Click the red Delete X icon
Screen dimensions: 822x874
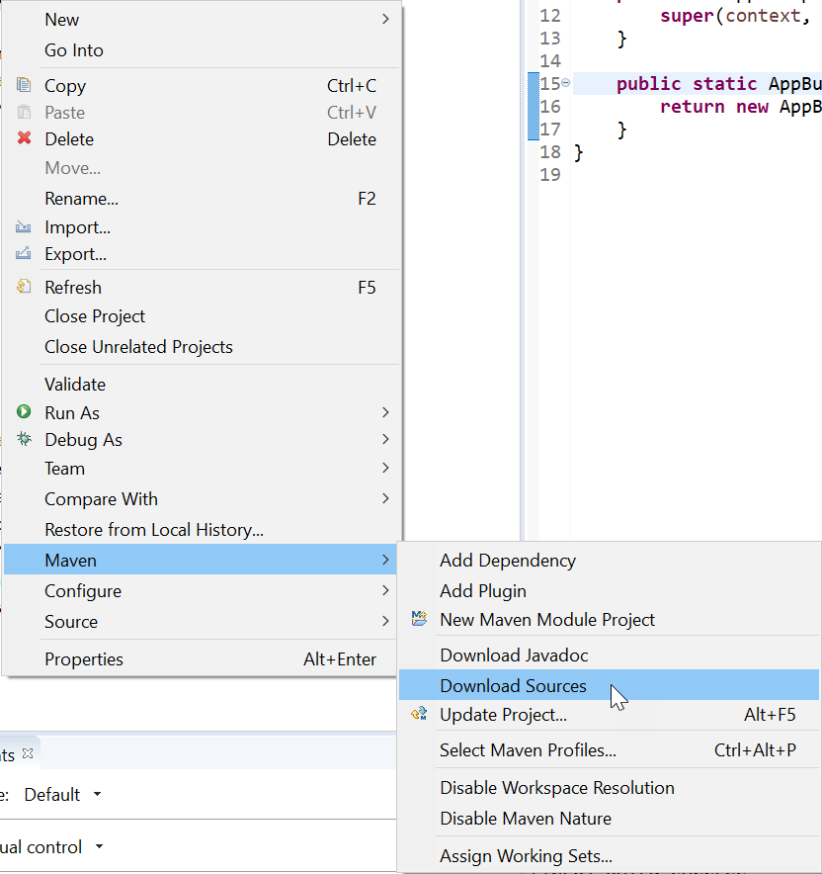pos(24,138)
